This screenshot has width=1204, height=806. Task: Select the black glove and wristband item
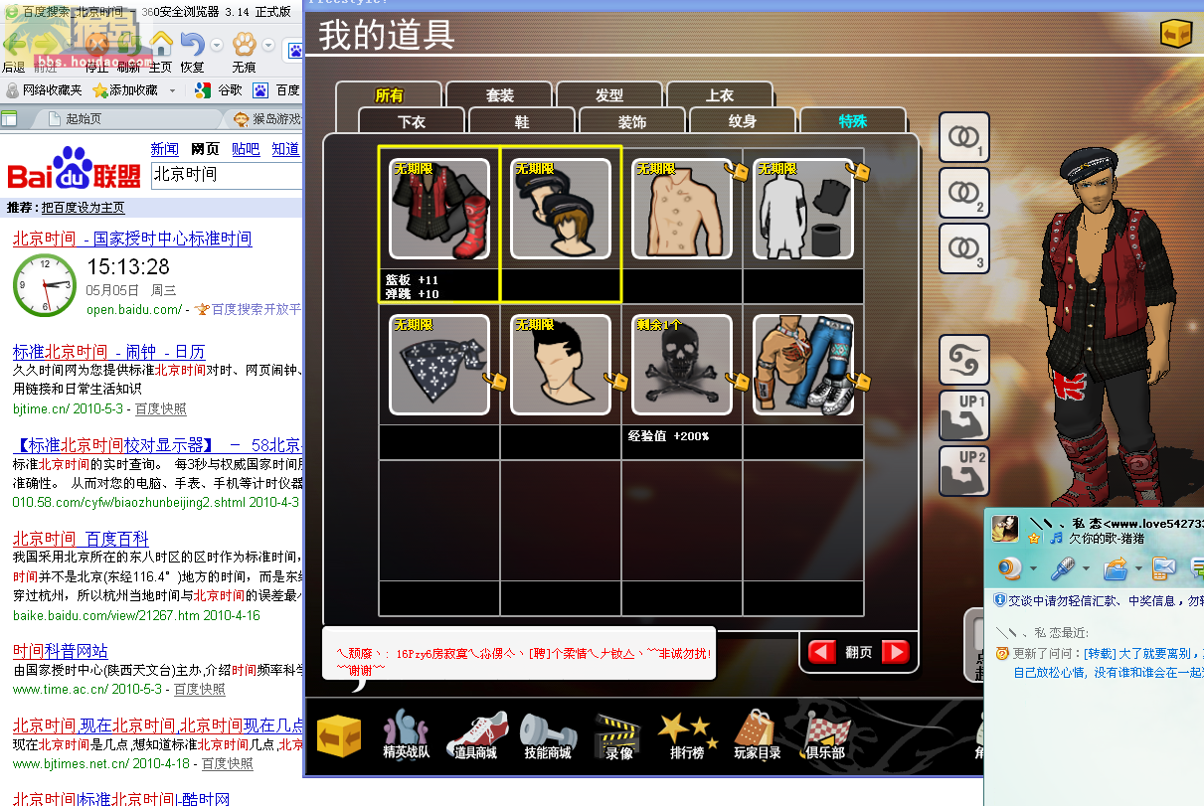803,209
